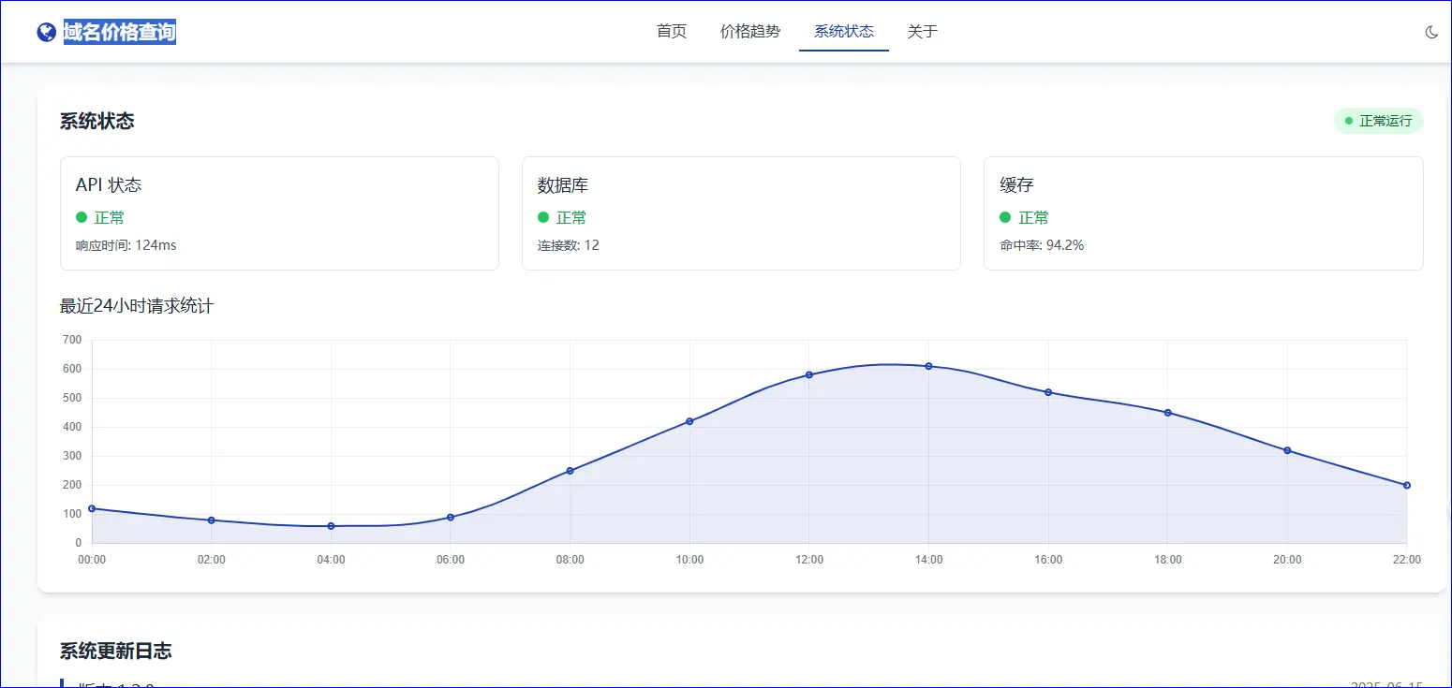The height and width of the screenshot is (688, 1452).
Task: Click the 700 y-axis label
Action: (x=72, y=340)
